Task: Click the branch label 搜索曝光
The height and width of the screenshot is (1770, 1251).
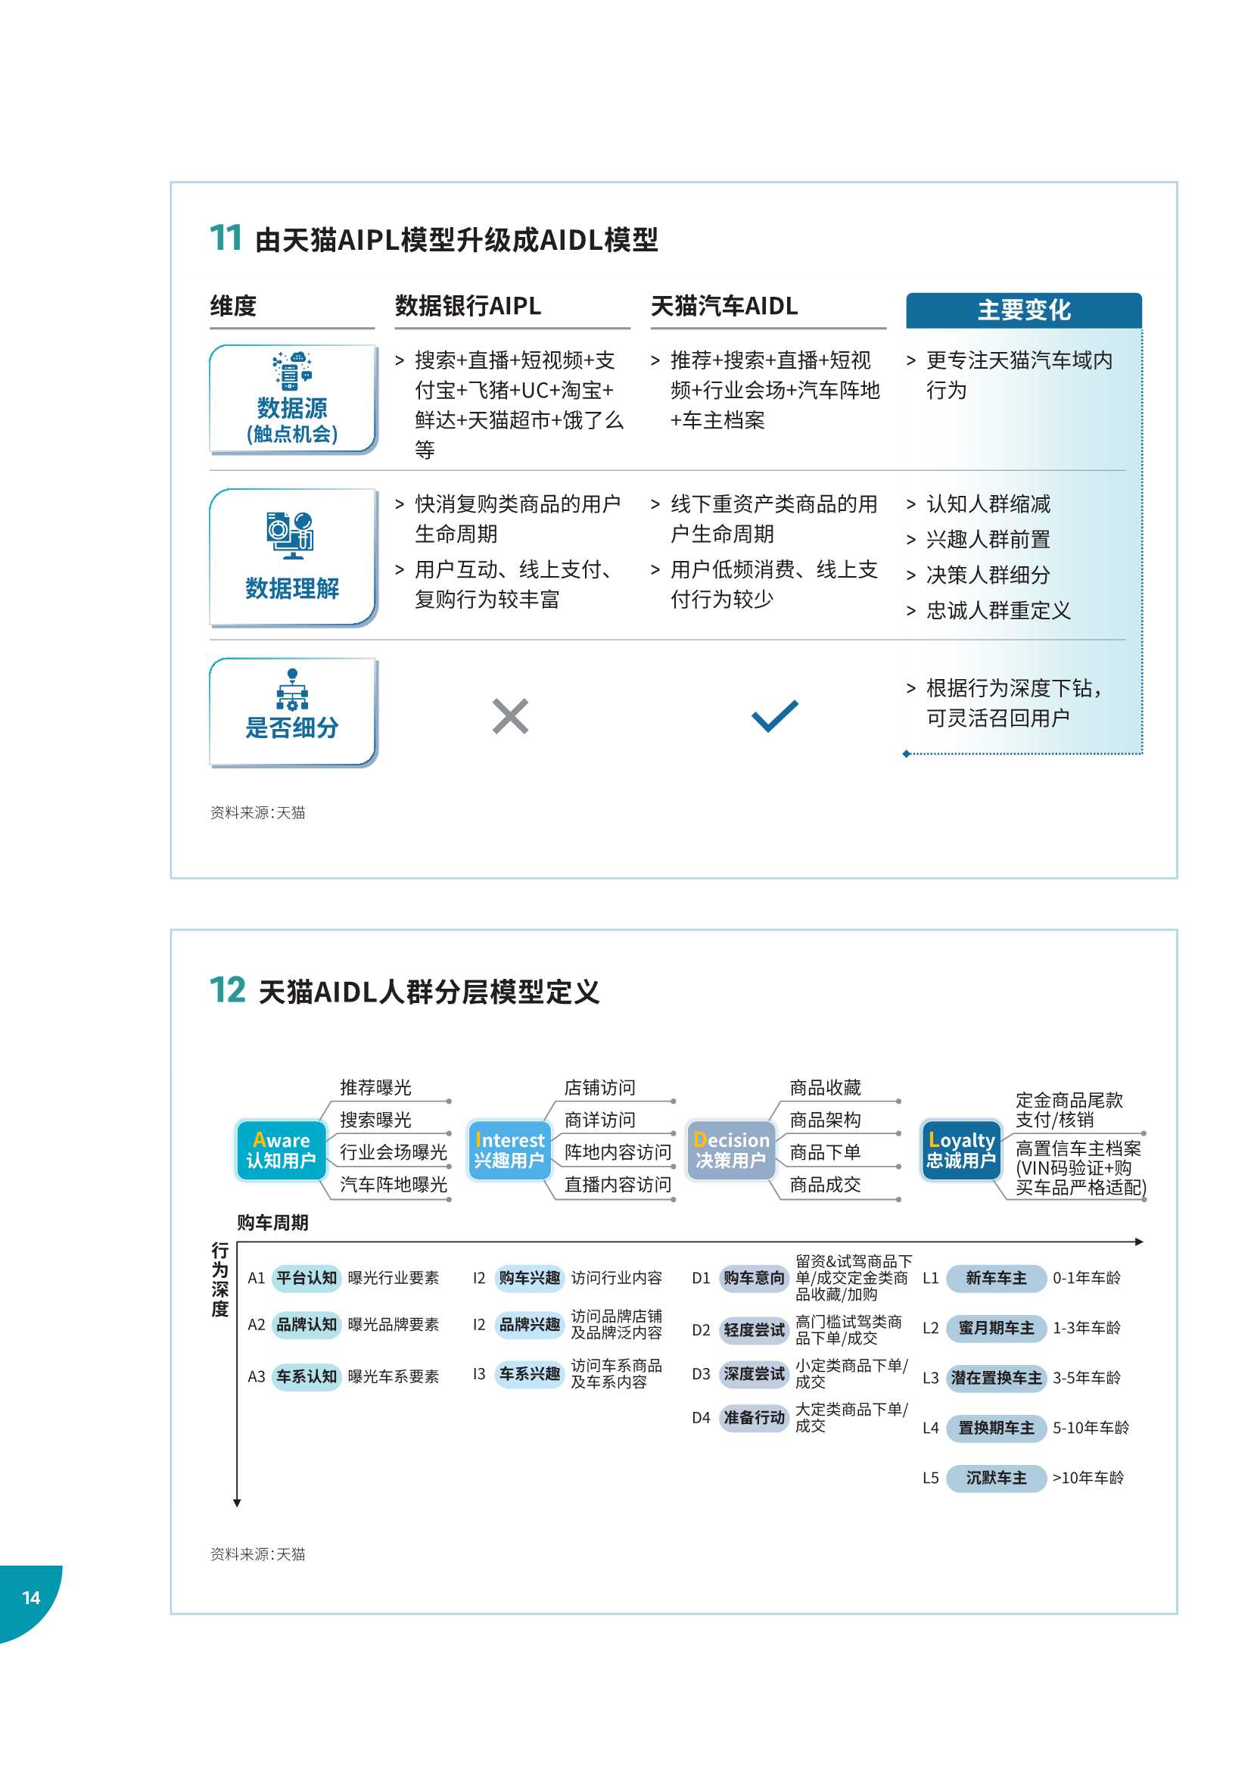Action: click(375, 1120)
